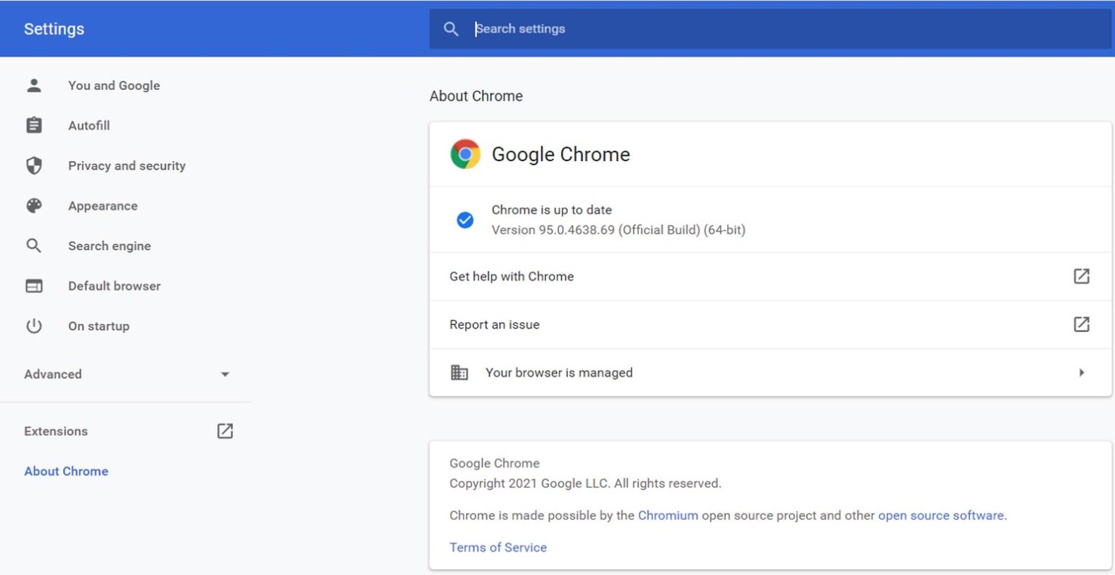Viewport: 1115px width, 575px height.
Task: Expand the Advanced section arrow
Action: point(225,374)
